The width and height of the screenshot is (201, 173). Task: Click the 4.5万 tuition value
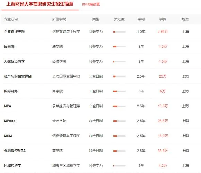[x=163, y=62]
